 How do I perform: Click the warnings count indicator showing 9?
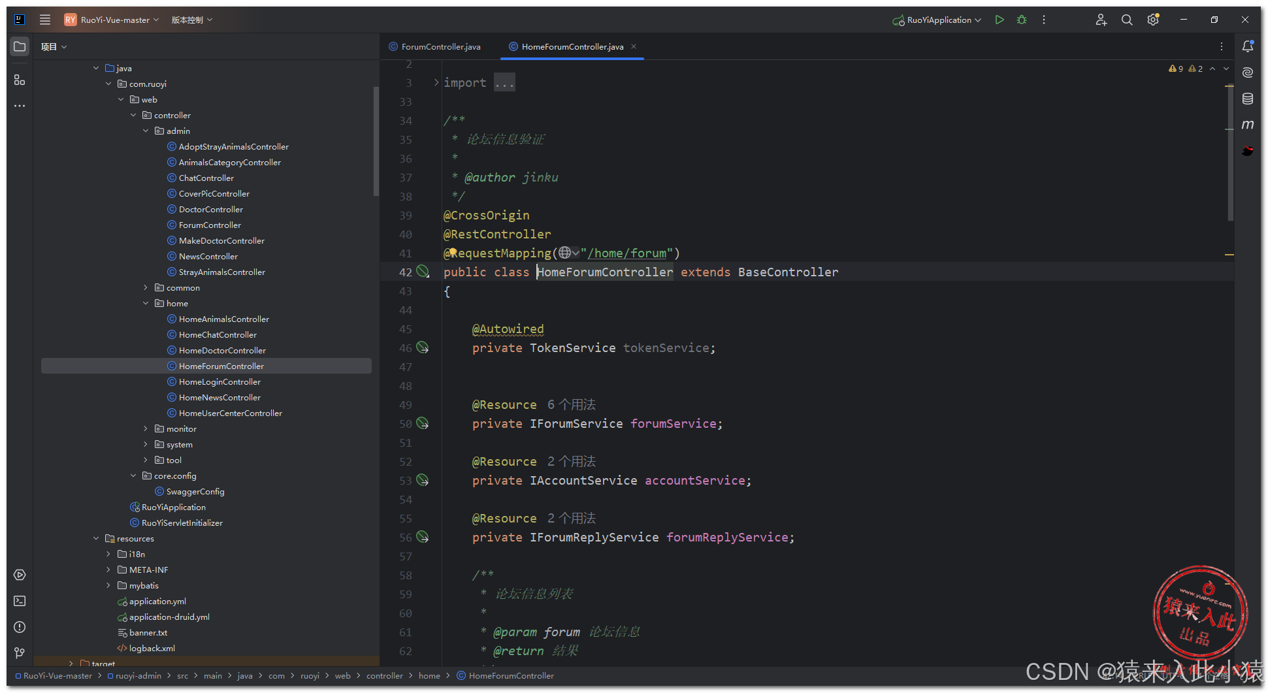[x=1176, y=69]
